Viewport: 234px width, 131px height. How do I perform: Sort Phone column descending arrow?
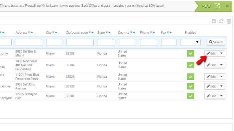[x=151, y=32]
